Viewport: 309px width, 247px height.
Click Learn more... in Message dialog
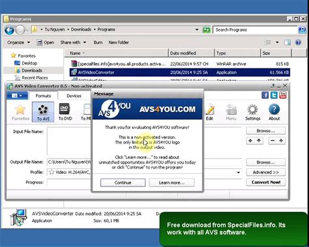tap(171, 182)
